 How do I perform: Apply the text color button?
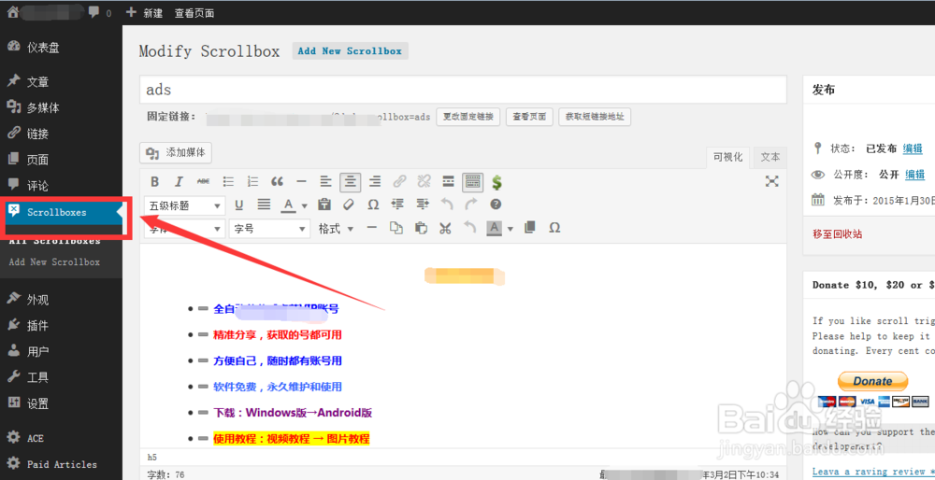tap(289, 205)
